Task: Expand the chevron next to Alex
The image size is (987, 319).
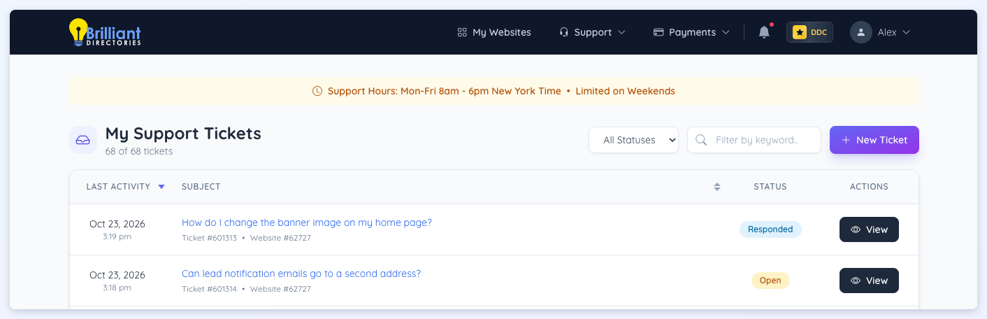Action: point(907,32)
